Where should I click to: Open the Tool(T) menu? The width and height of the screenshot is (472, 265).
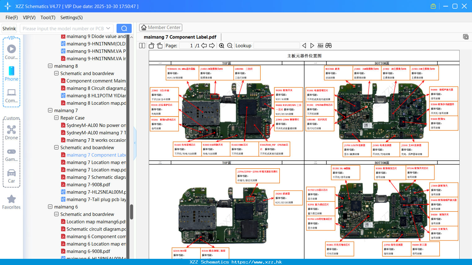pos(48,18)
